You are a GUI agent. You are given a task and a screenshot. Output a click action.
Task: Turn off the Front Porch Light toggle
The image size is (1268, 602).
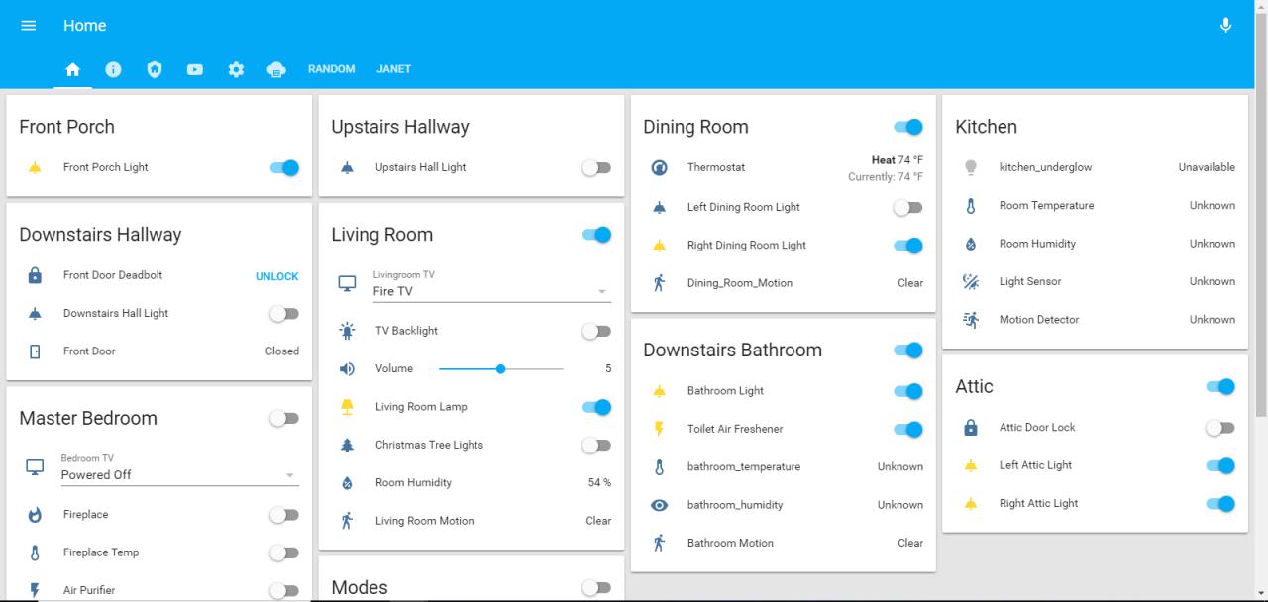[284, 168]
